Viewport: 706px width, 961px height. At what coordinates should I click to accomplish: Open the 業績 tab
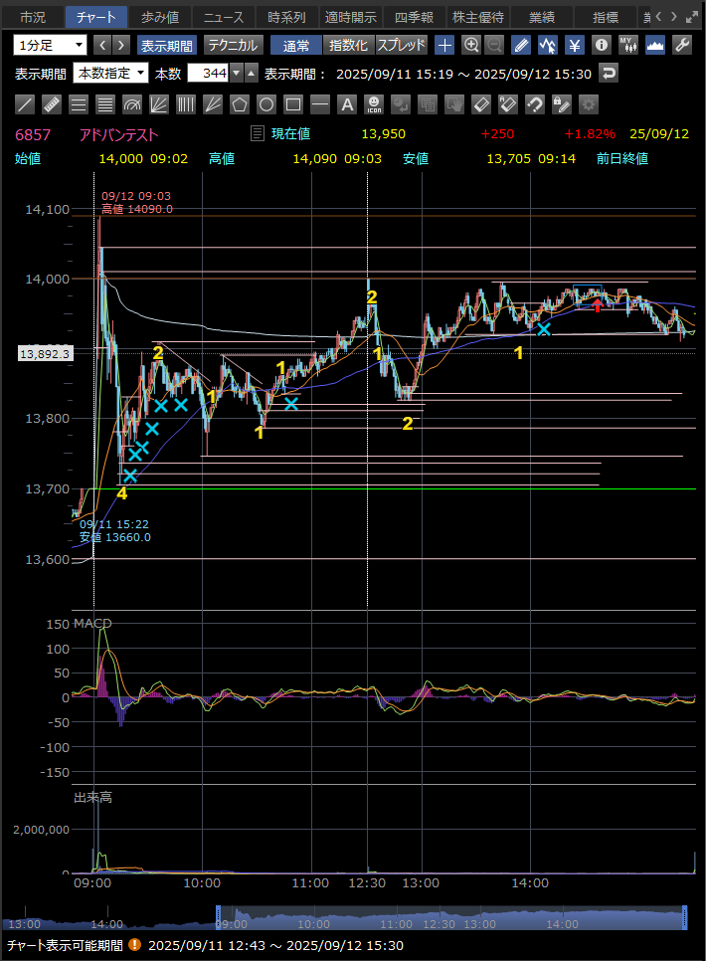(542, 17)
